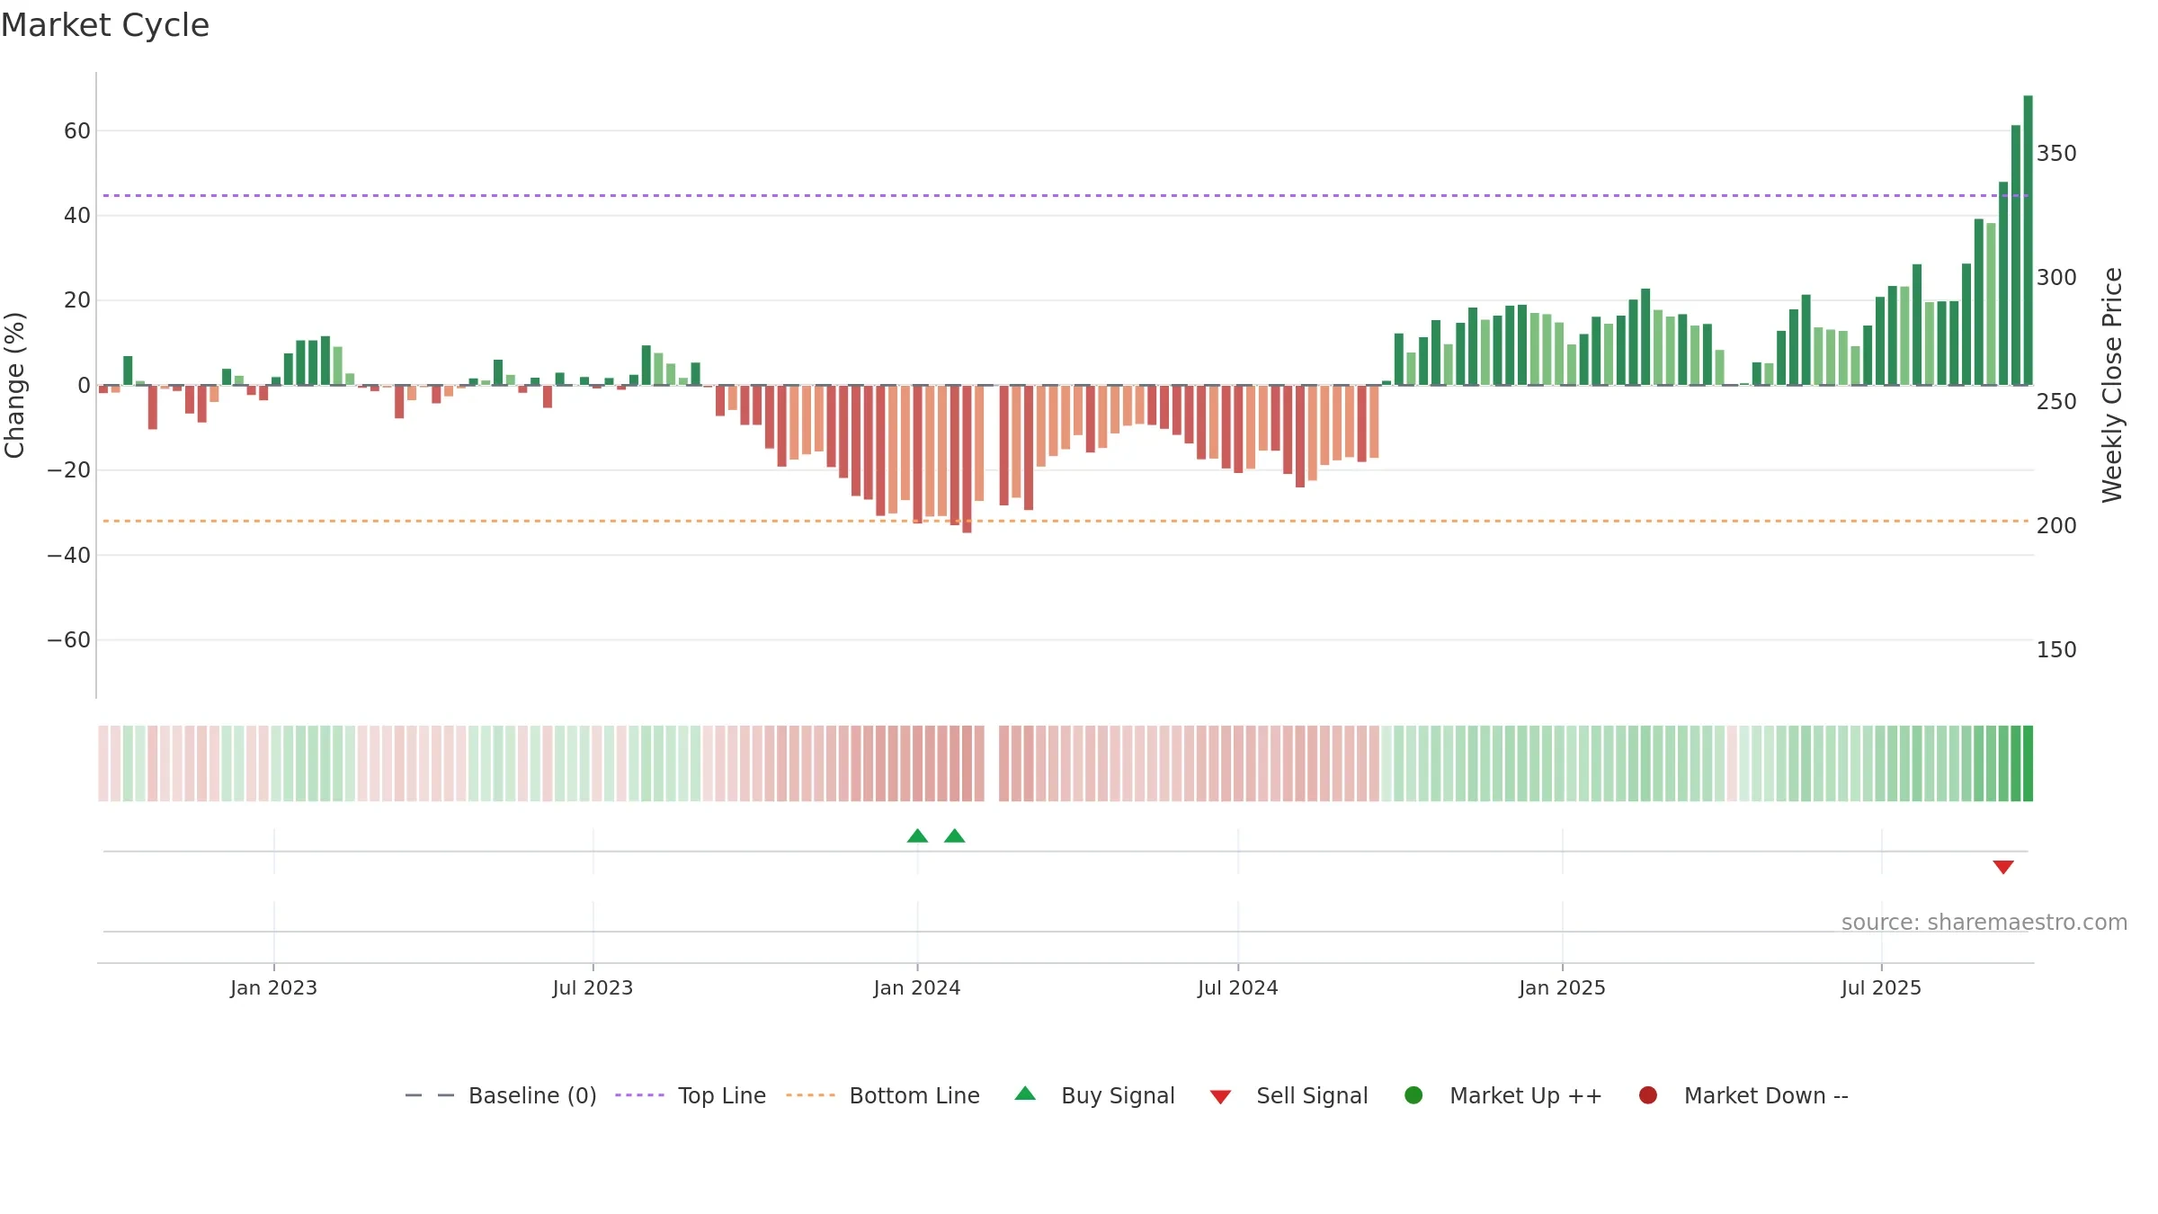
Task: Click the −60 tick on Change axis
Action: (69, 640)
